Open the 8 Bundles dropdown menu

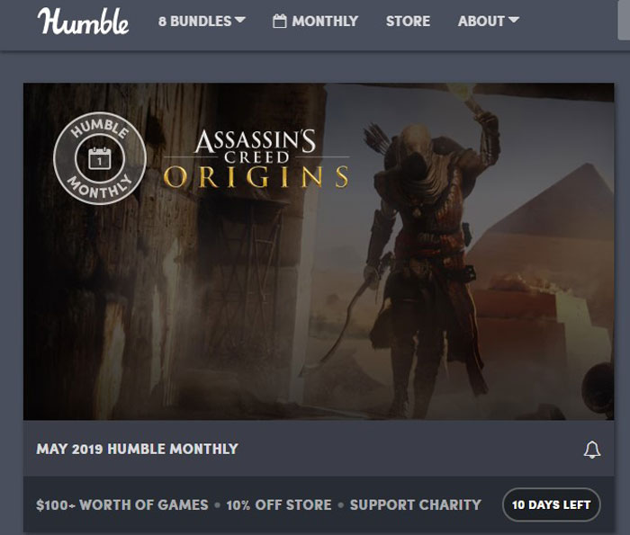(202, 21)
